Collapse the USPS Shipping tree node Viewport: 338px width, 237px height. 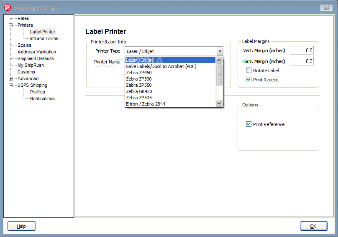point(10,85)
